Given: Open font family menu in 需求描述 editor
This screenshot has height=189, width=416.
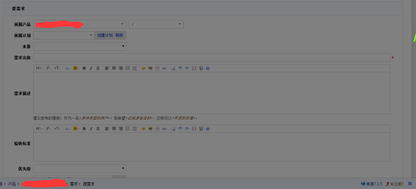Looking at the screenshot, I should [x=48, y=68].
